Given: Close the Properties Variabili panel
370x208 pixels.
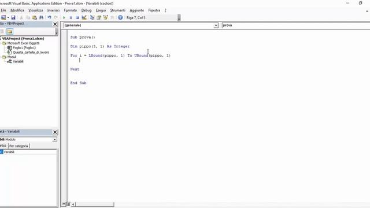Looking at the screenshot, I should (x=55, y=132).
